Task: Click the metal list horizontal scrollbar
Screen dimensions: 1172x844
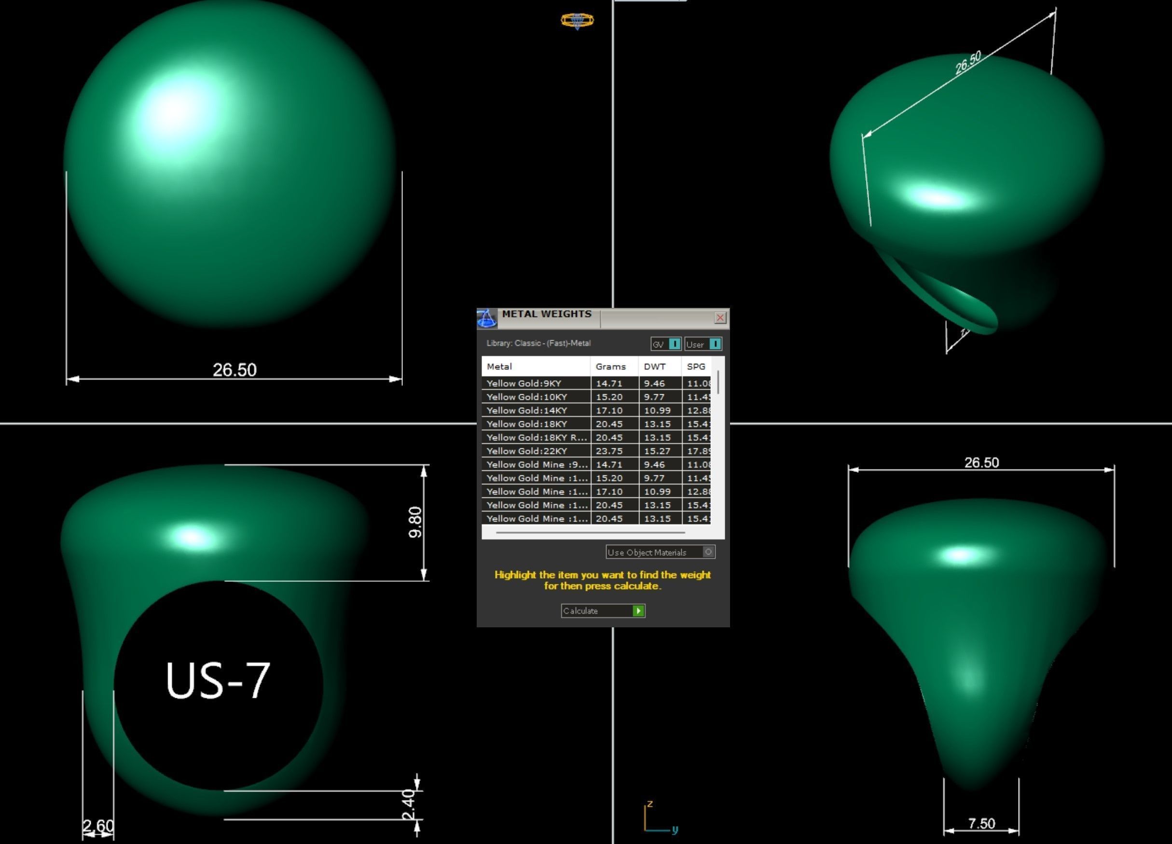Action: click(590, 532)
